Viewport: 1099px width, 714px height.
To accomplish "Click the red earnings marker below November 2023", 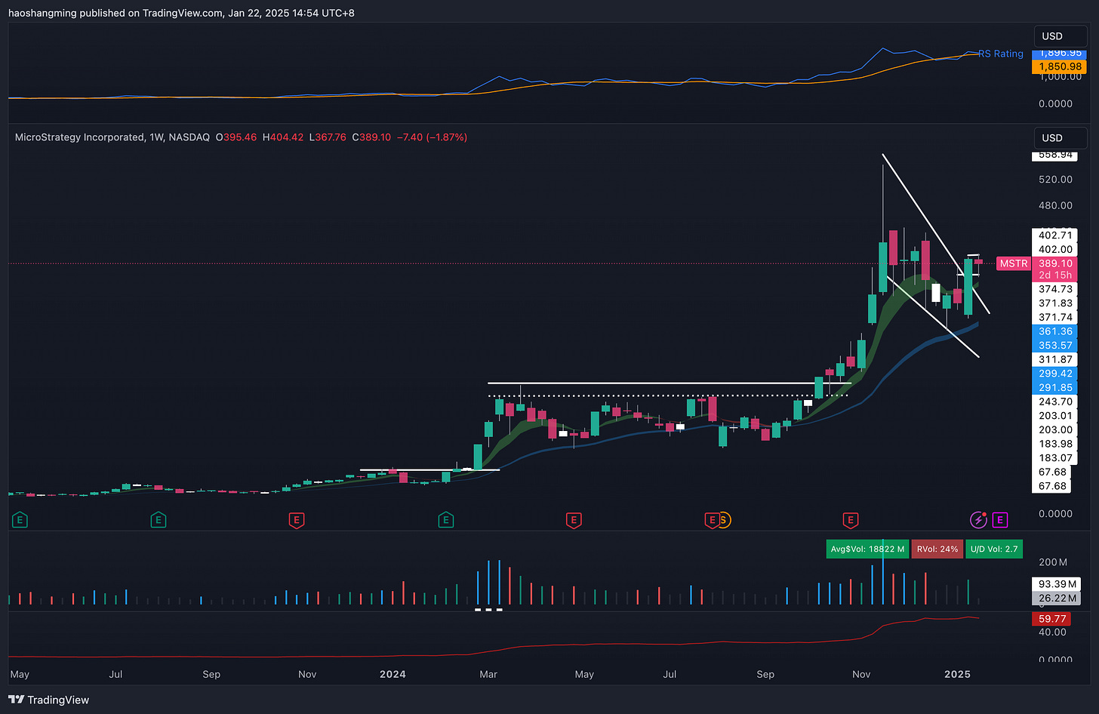I will point(297,519).
